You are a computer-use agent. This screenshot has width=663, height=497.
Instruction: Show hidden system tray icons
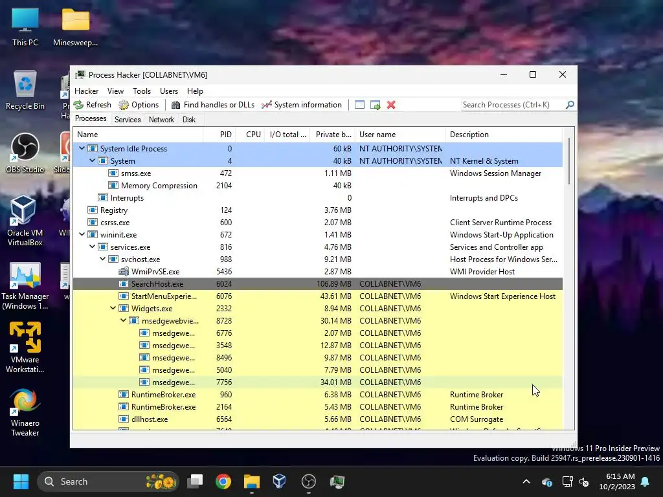click(526, 481)
